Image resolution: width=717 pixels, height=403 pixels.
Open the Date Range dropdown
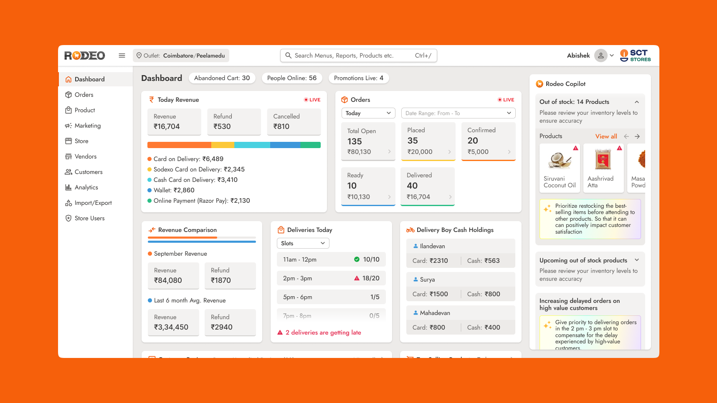coord(458,113)
